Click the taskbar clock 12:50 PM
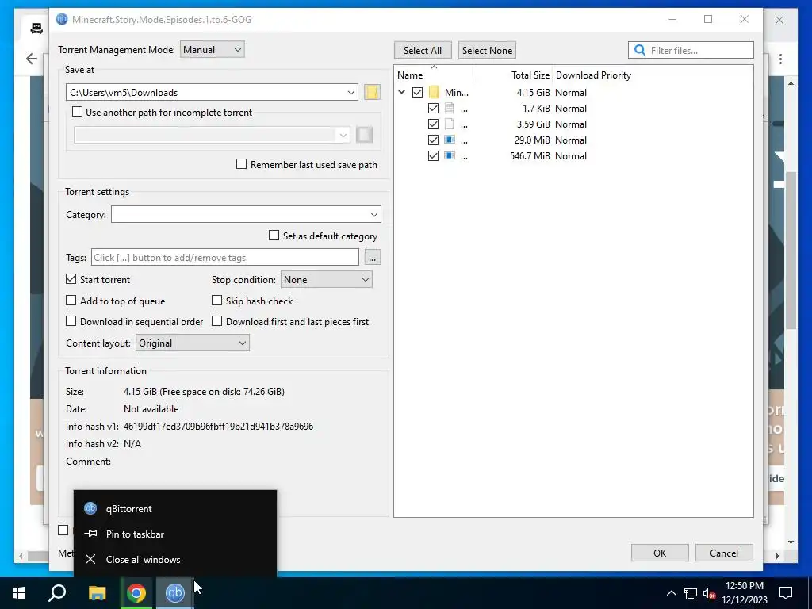812x609 pixels. coord(744,586)
